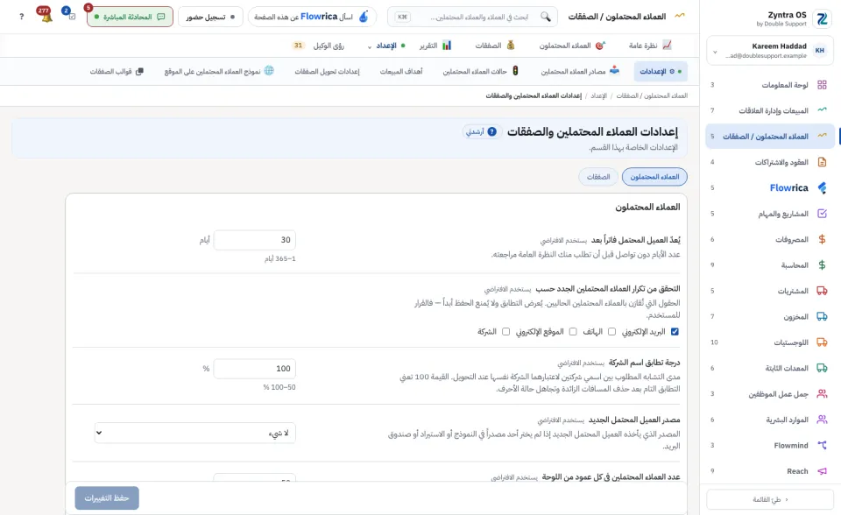This screenshot has height=515, width=841.
Task: Click العملاء المحتملون / الصفقات breadcrumb link
Action: click(x=652, y=95)
